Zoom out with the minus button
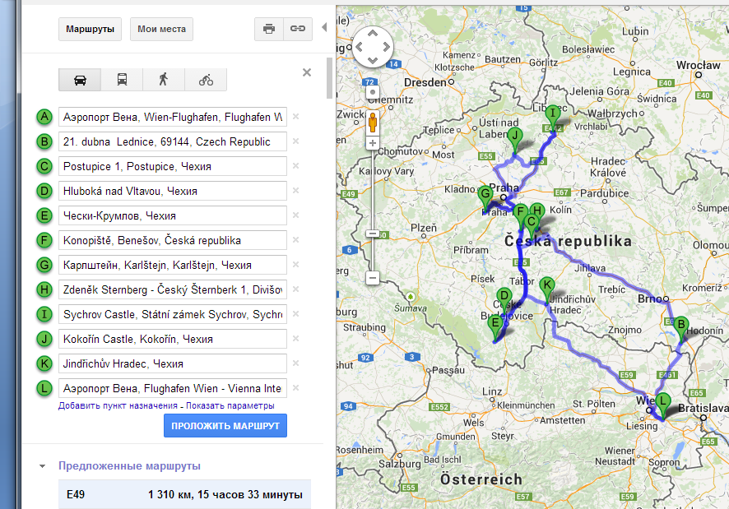Viewport: 729px width, 509px height. (x=373, y=278)
